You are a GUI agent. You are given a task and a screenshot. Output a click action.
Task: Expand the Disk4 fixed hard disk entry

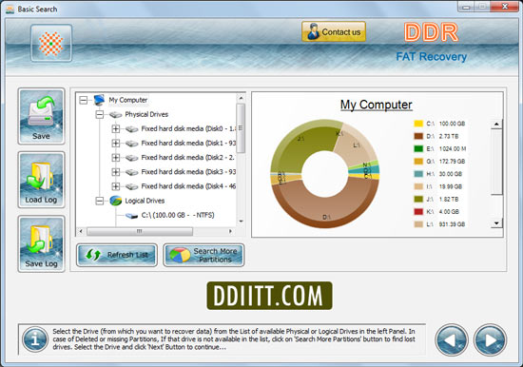point(116,186)
